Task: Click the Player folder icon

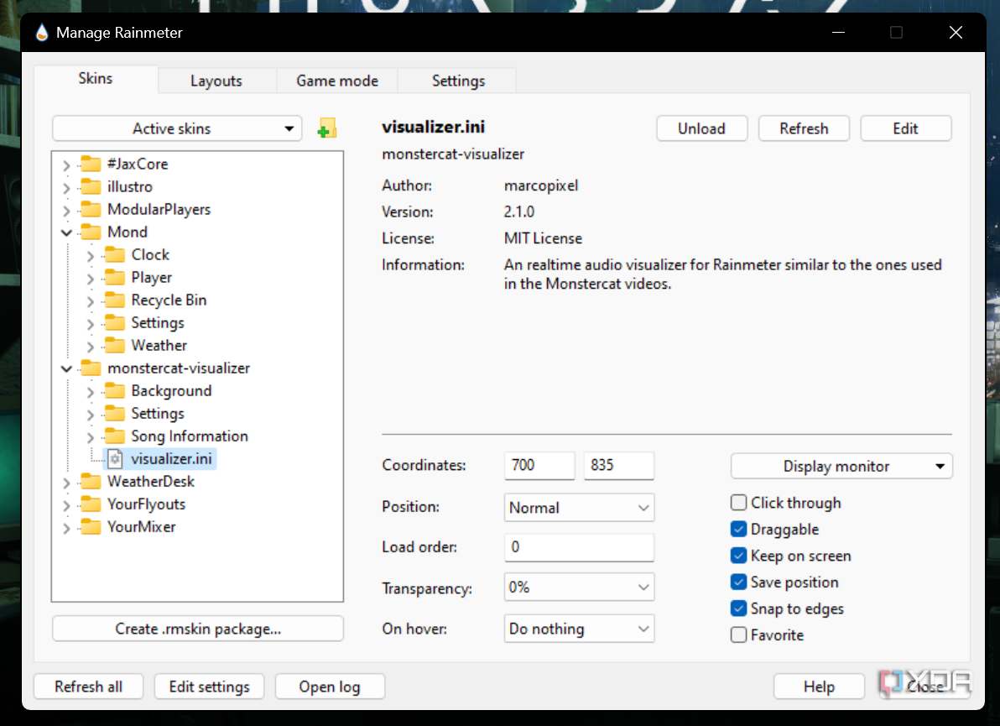Action: click(115, 278)
